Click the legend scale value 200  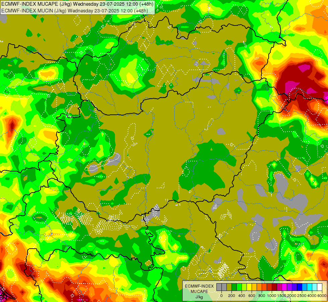[x=232, y=296]
